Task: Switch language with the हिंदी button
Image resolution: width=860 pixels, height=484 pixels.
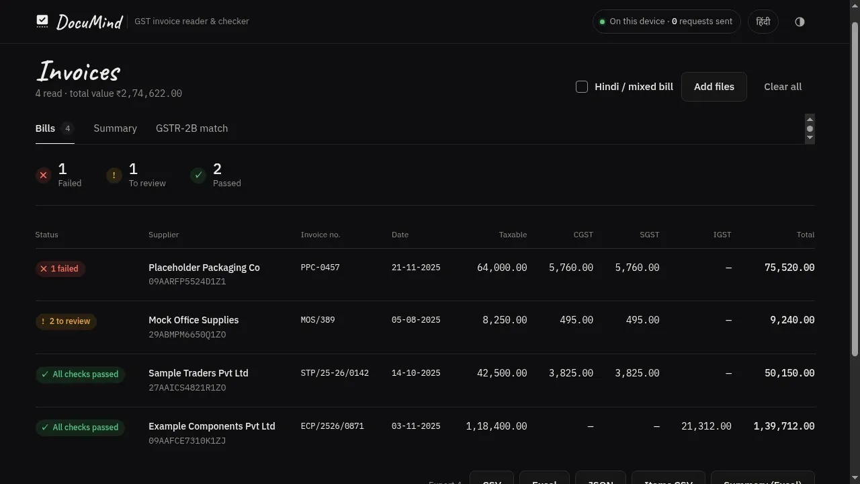Action: (763, 22)
